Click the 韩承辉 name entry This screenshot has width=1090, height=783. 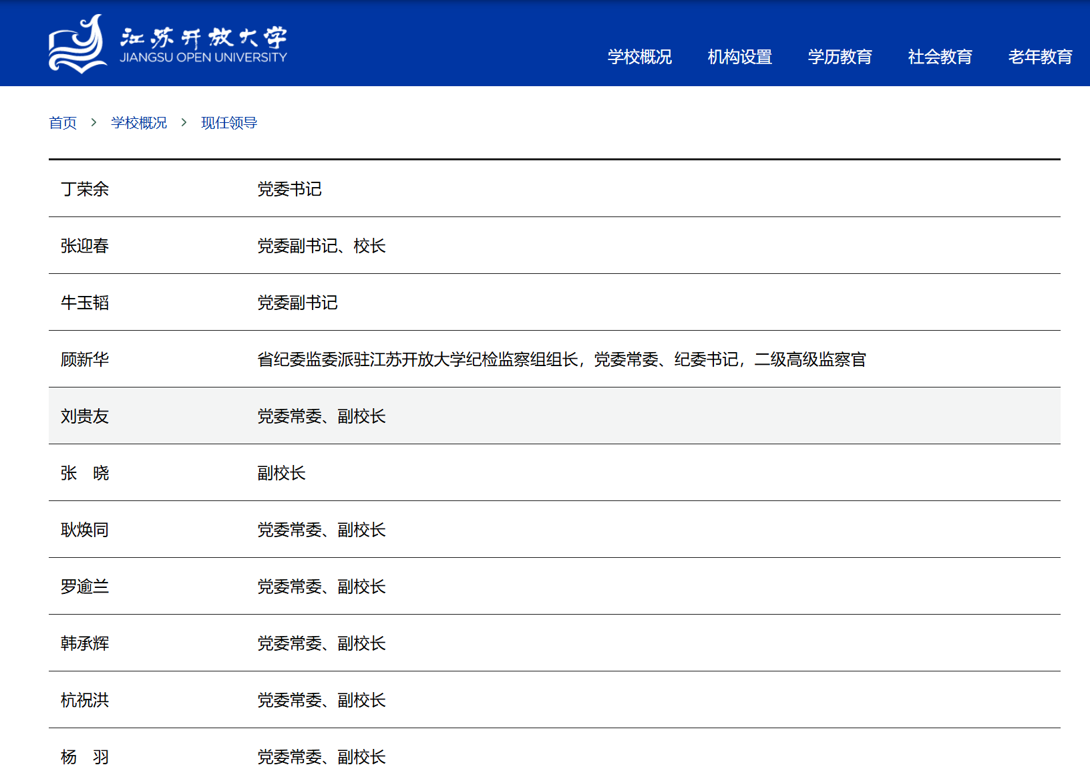(x=85, y=643)
